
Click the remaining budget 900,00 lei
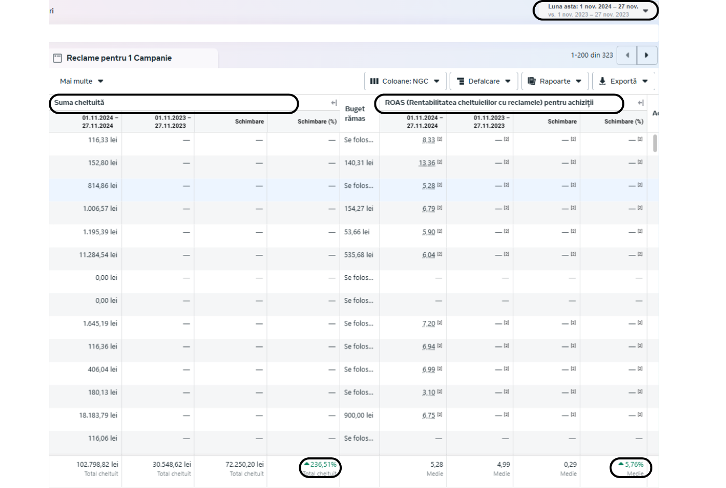click(x=359, y=415)
